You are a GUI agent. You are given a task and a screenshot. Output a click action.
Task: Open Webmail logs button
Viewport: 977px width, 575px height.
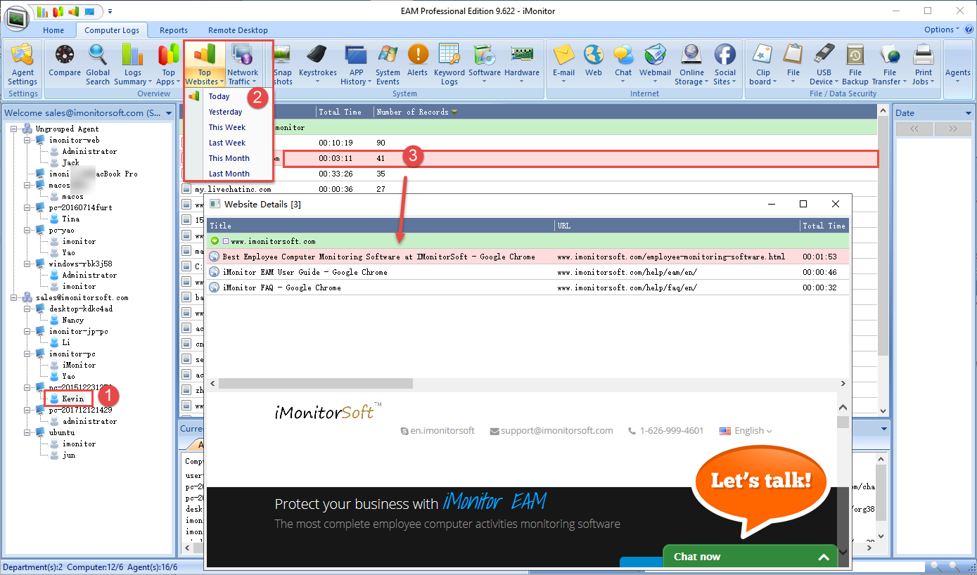pos(655,64)
